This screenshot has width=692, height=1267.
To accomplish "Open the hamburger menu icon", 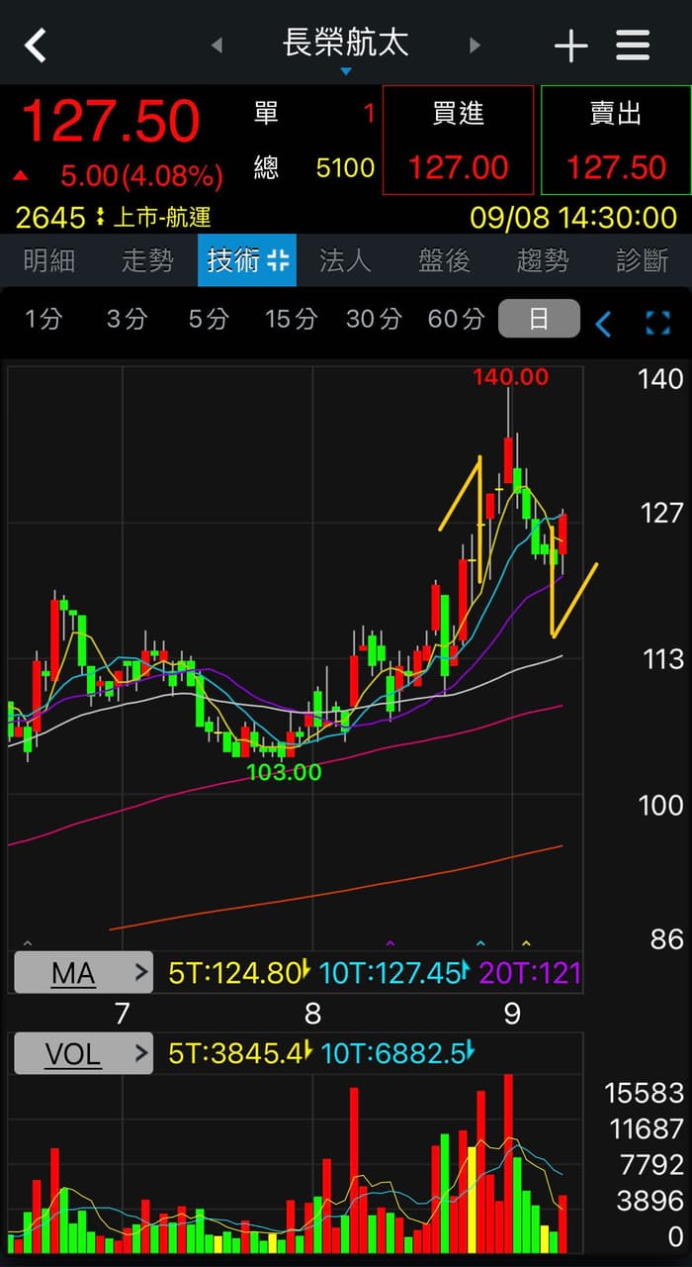I will tap(633, 46).
